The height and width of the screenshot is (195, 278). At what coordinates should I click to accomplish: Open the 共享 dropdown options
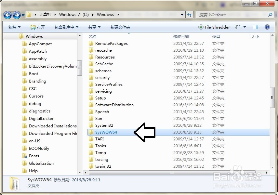coord(94,27)
